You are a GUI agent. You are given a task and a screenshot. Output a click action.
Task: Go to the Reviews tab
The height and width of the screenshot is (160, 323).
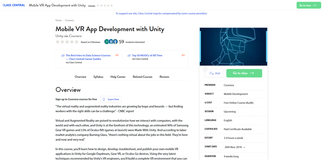[164, 77]
